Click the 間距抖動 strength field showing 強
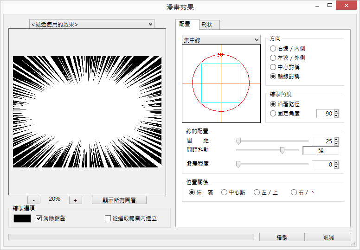 (321, 151)
